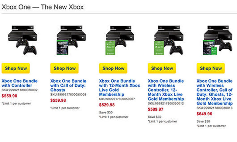This screenshot has width=237, height=142.
Task: Click the $559.98 price under Bundle with Controller
Action: pyautogui.click(x=9, y=96)
